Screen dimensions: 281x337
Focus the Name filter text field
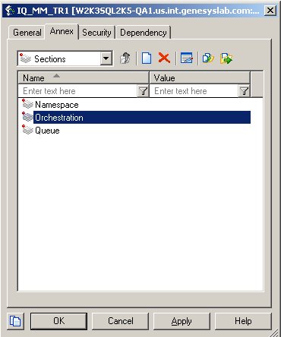point(78,91)
